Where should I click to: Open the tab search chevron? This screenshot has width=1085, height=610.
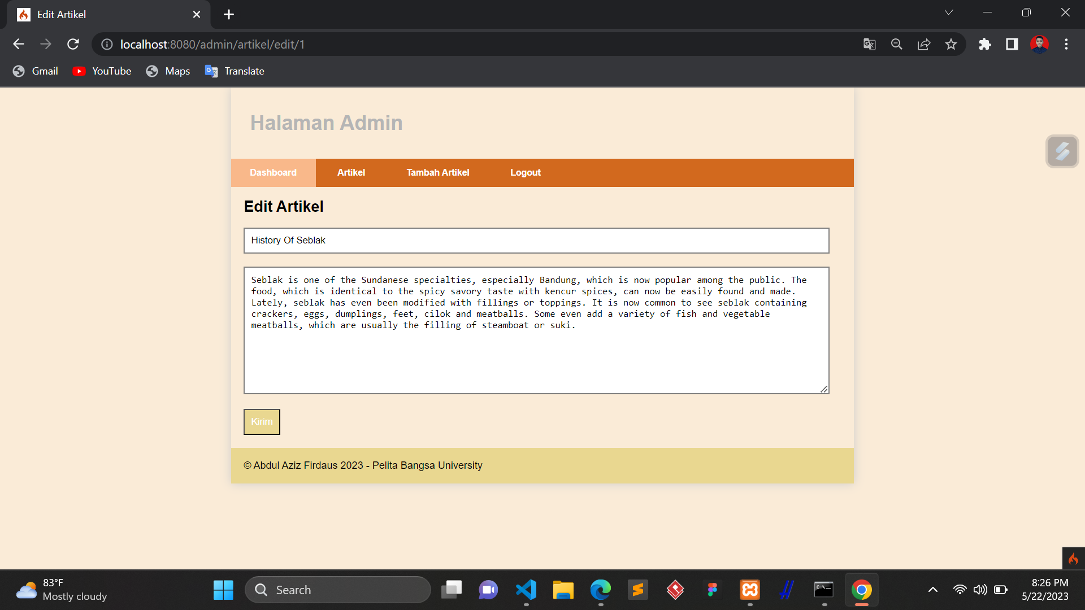coord(949,12)
